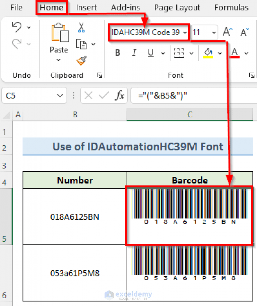Expand the Copy options dropdown
This screenshot has width=257, height=306.
tap(93, 44)
